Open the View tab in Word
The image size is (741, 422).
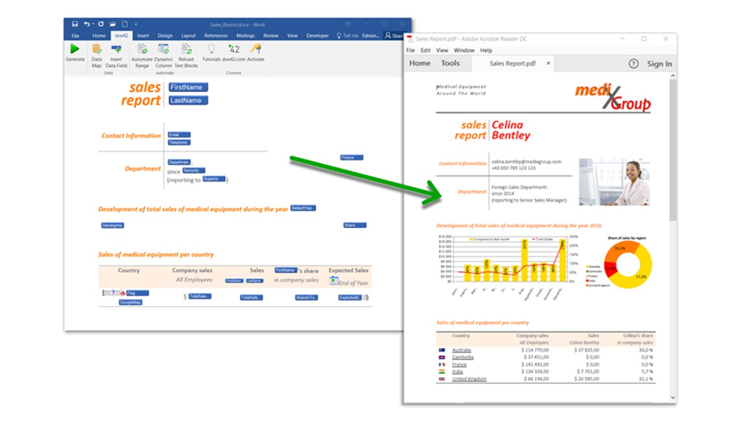292,35
